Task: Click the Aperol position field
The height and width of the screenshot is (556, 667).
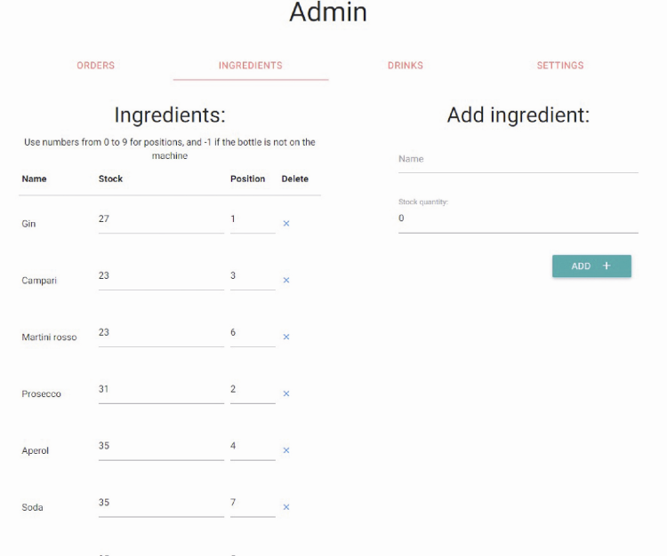Action: tap(252, 447)
